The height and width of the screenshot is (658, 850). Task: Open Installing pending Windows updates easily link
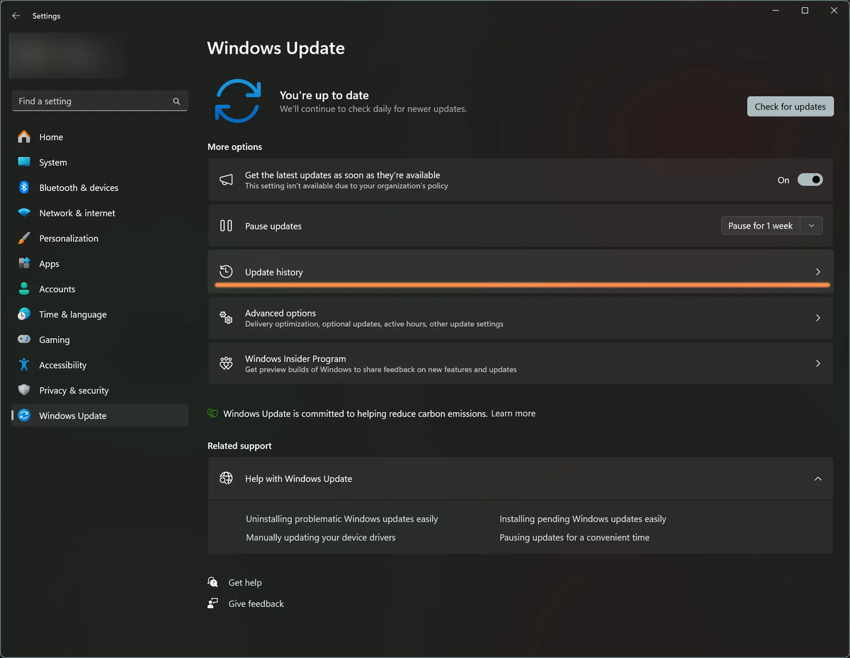(583, 519)
